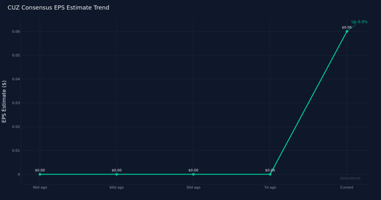The image size is (381, 200).
Task: Select the 60d ago data point marker
Action: [116, 174]
